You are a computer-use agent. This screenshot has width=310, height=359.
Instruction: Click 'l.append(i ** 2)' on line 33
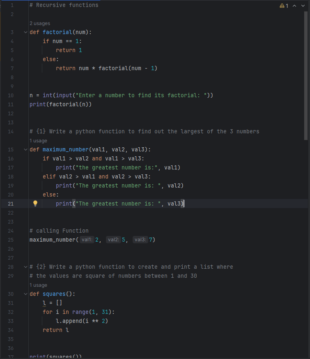[x=82, y=321]
